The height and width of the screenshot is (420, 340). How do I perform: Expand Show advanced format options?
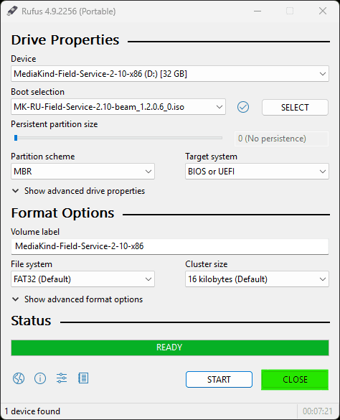(77, 299)
